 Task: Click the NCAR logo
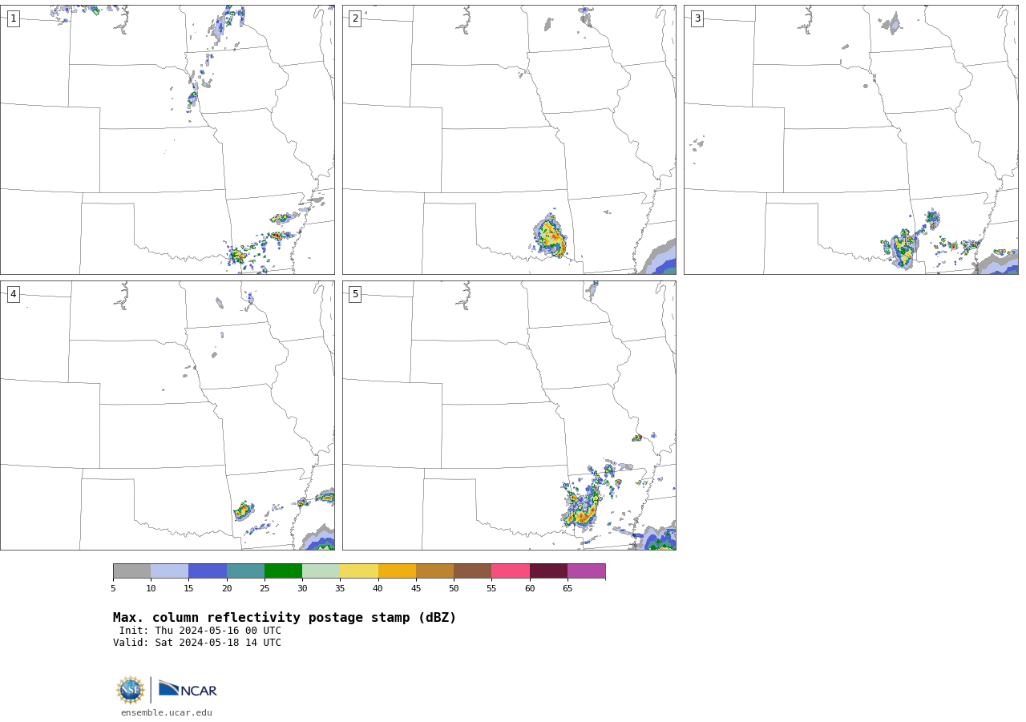(188, 689)
